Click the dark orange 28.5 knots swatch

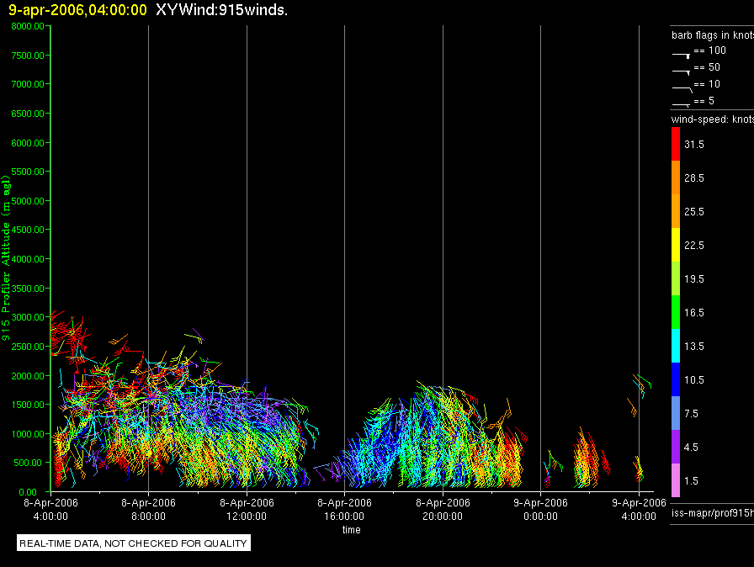pyautogui.click(x=676, y=178)
